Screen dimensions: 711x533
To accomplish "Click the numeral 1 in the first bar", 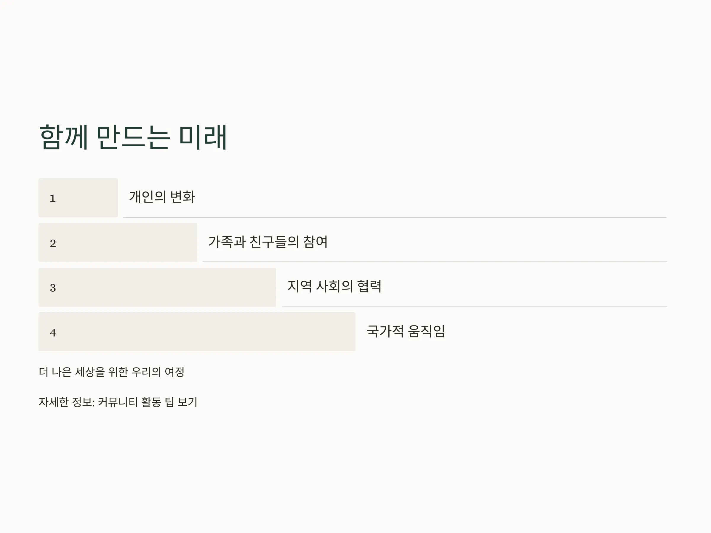I will 53,199.
